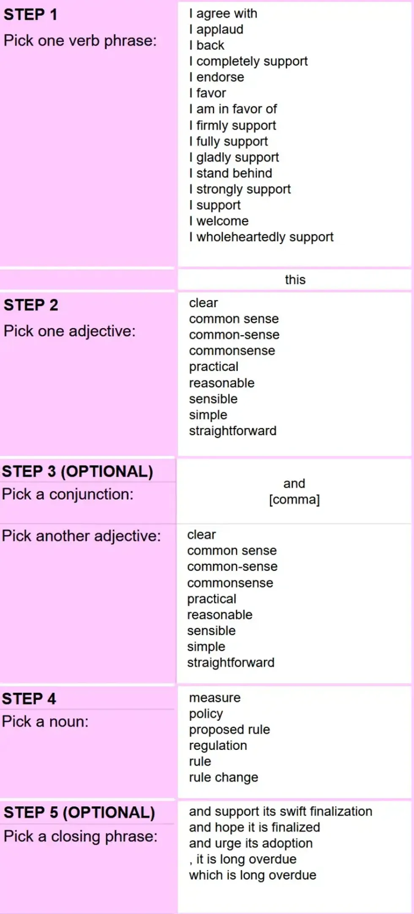Select 'I stand behind' phrase
The height and width of the screenshot is (914, 414).
pyautogui.click(x=231, y=173)
